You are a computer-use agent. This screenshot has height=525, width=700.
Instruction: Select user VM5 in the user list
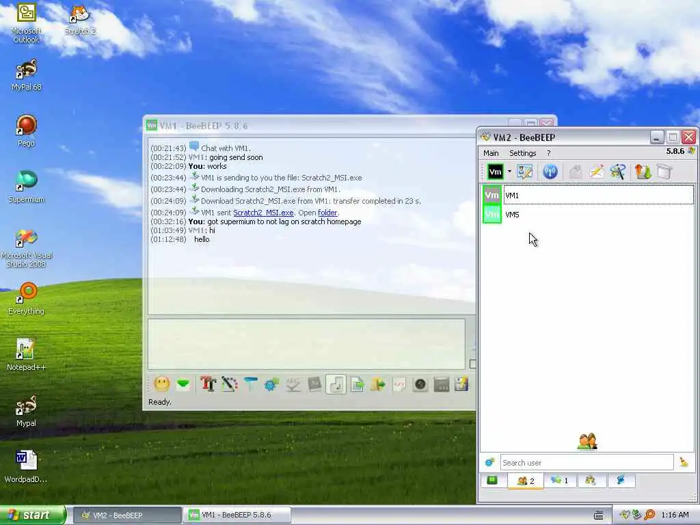[588, 214]
